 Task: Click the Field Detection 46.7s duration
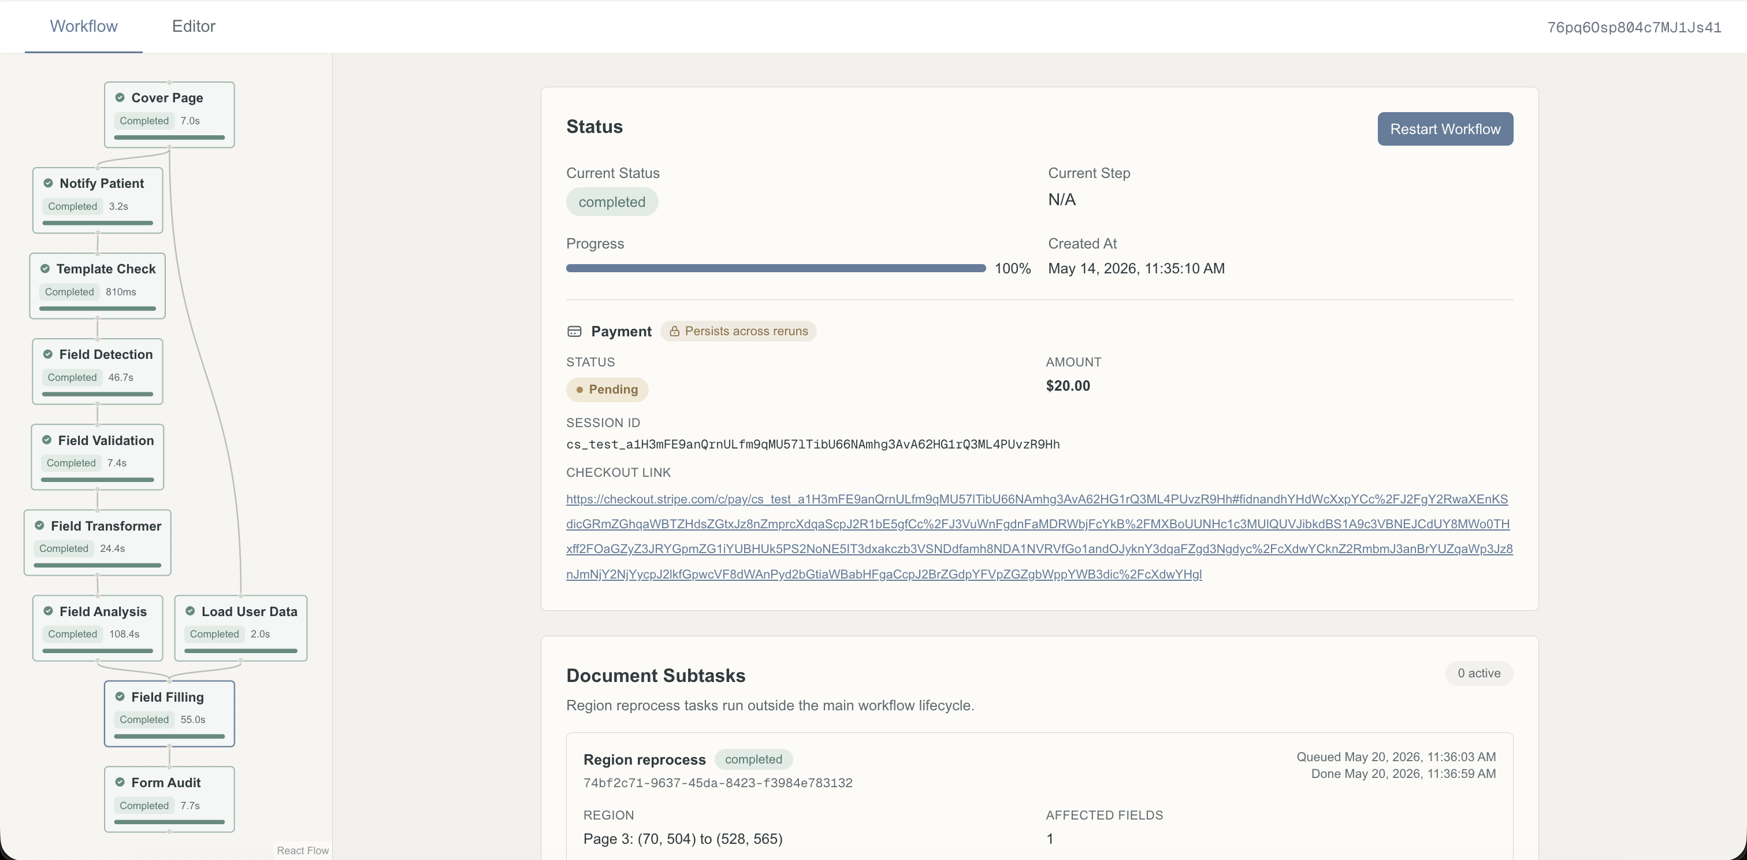[x=121, y=377]
